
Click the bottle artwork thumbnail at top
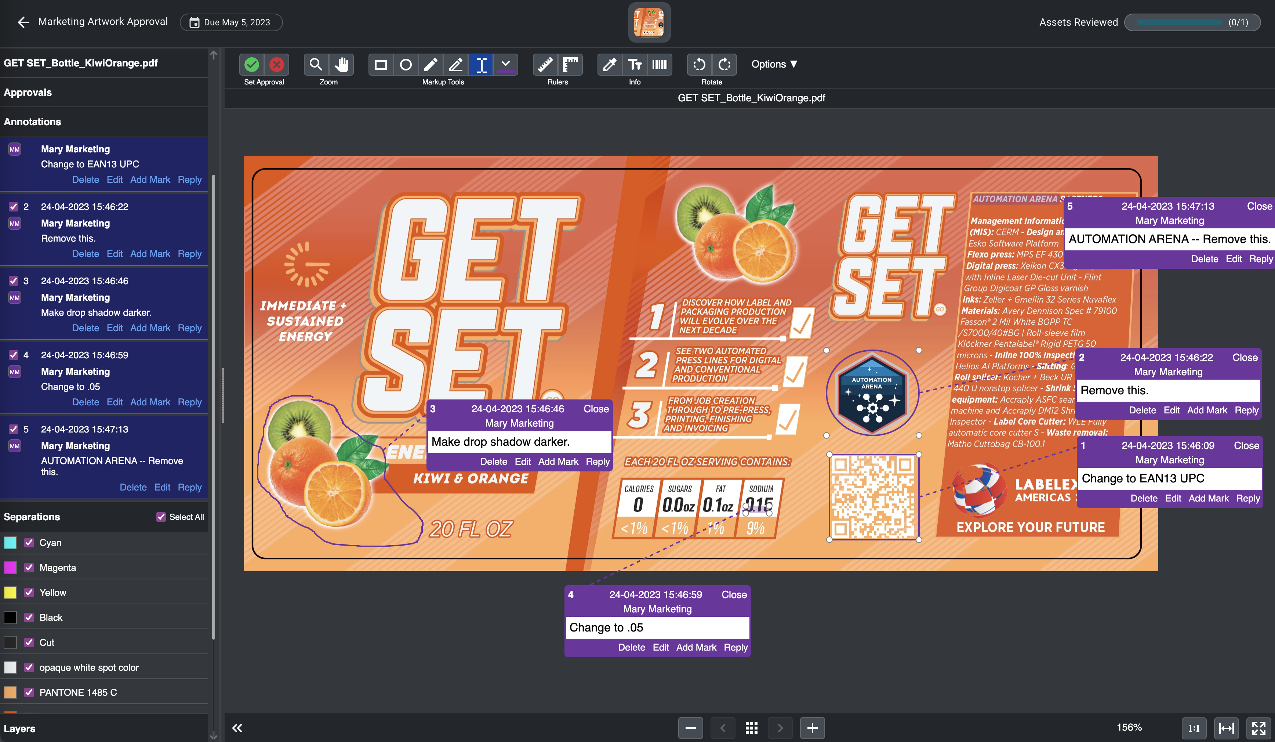click(x=649, y=22)
